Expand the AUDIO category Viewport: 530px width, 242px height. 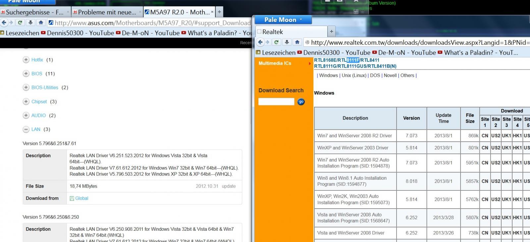[x=26, y=115]
